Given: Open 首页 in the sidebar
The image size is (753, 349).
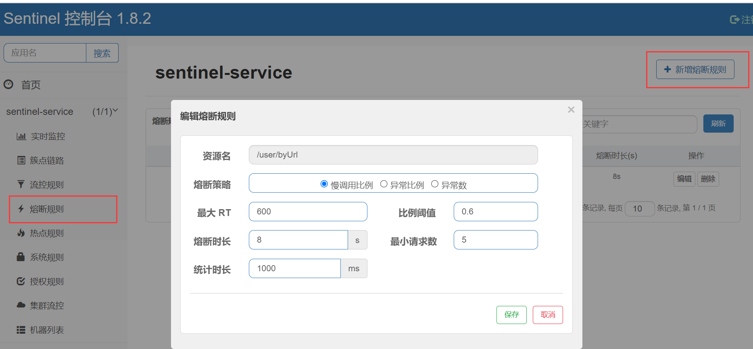Looking at the screenshot, I should (31, 85).
